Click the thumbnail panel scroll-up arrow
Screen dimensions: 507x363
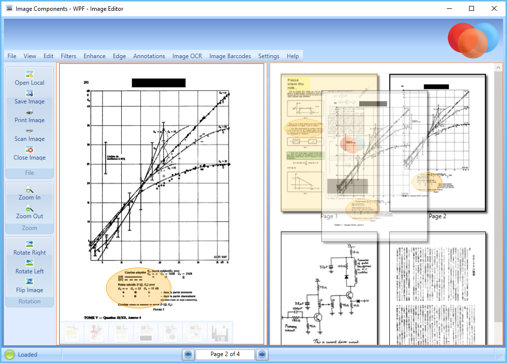point(498,67)
